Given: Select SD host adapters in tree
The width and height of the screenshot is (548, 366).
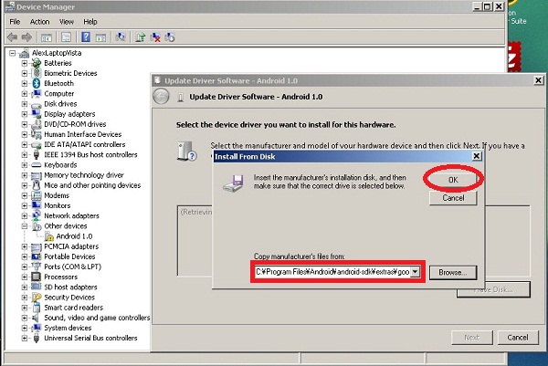Looking at the screenshot, I should [70, 288].
